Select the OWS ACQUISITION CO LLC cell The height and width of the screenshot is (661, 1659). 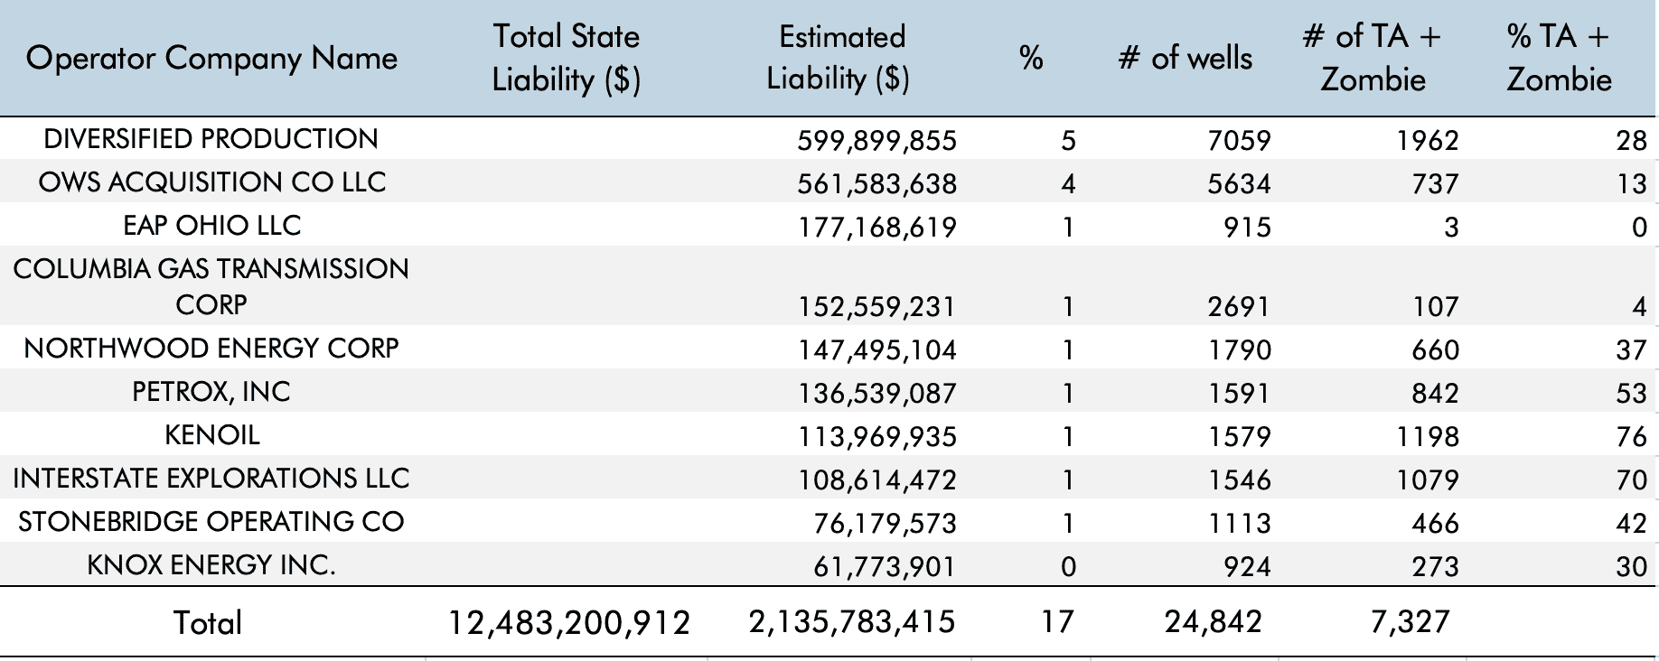point(211,182)
